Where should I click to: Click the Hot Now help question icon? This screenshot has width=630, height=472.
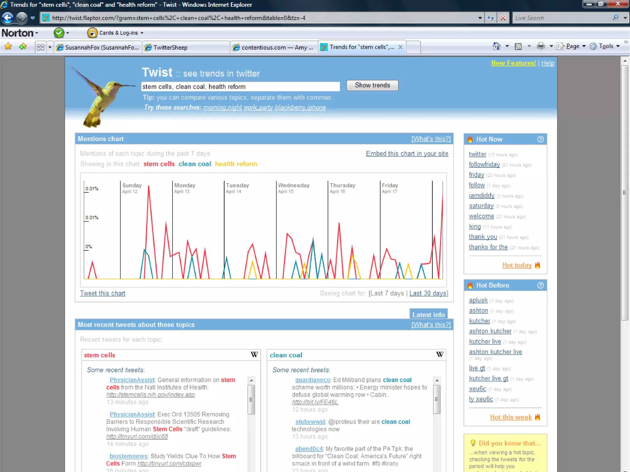(540, 139)
